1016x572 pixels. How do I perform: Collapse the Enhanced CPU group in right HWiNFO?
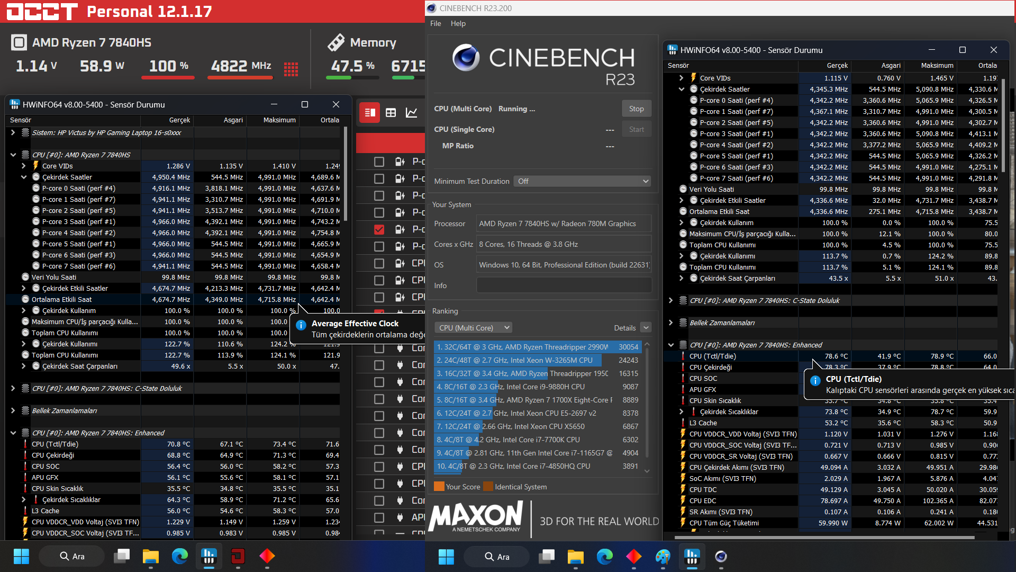click(670, 345)
